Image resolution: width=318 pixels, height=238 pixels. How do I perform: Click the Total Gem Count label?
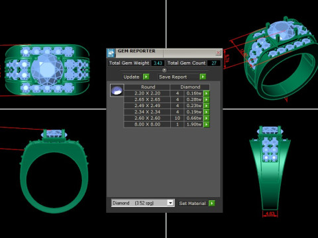coord(186,63)
